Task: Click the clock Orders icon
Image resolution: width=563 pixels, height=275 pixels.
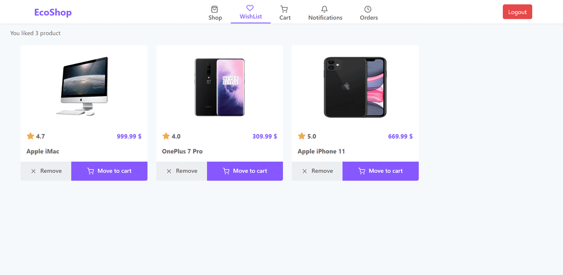Action: click(368, 9)
